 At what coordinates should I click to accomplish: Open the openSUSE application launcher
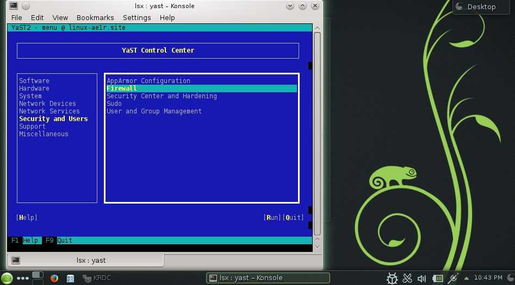7,278
